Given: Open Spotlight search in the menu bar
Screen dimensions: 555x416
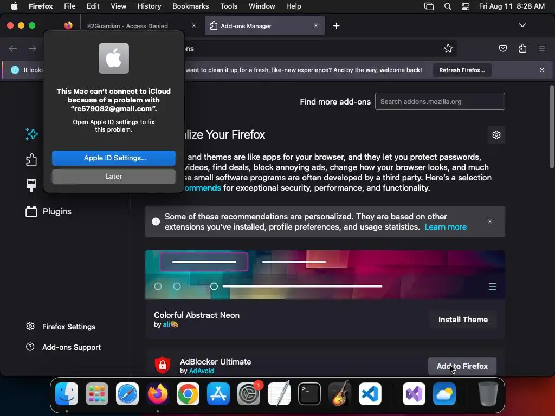Looking at the screenshot, I should pyautogui.click(x=447, y=6).
